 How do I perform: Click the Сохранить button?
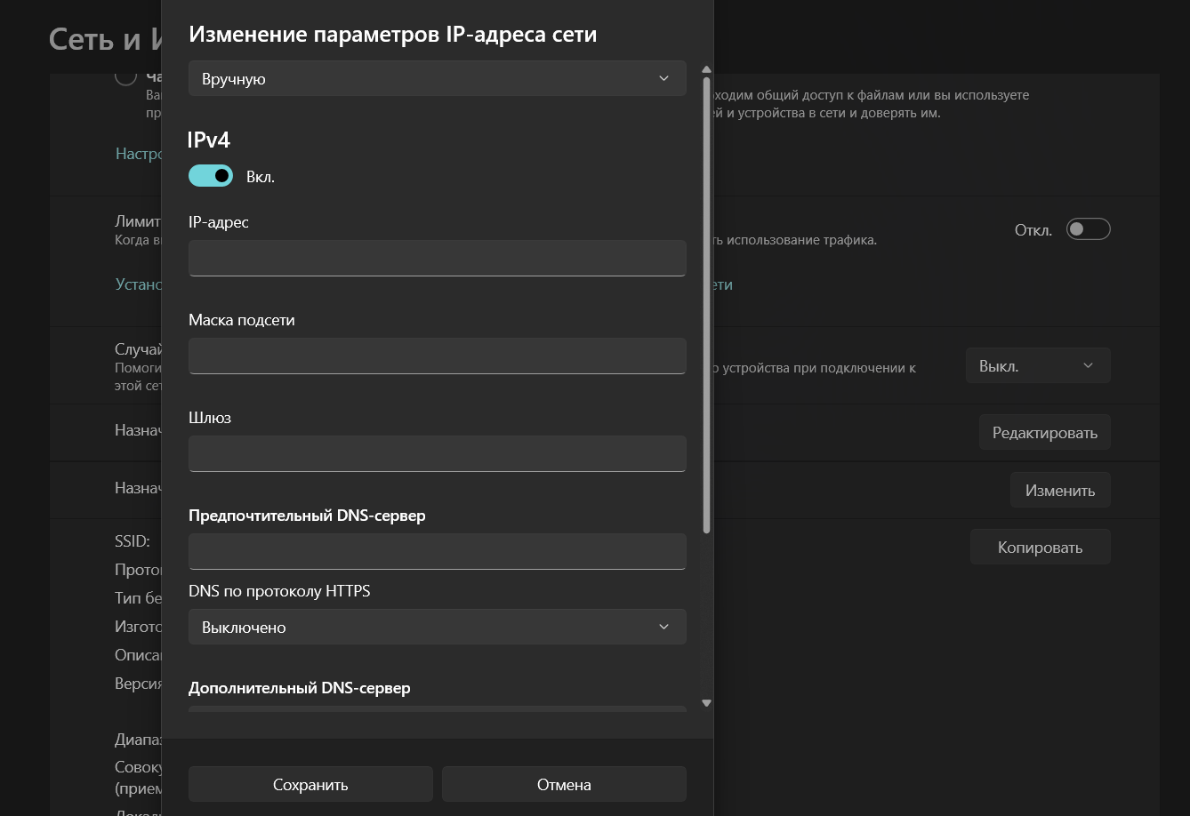tap(310, 785)
